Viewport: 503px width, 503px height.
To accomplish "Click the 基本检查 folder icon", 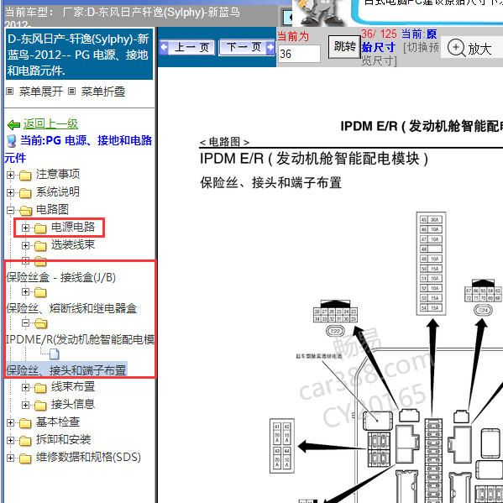I will coord(25,423).
